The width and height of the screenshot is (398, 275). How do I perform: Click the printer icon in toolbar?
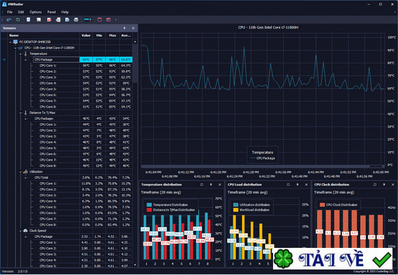[76, 20]
